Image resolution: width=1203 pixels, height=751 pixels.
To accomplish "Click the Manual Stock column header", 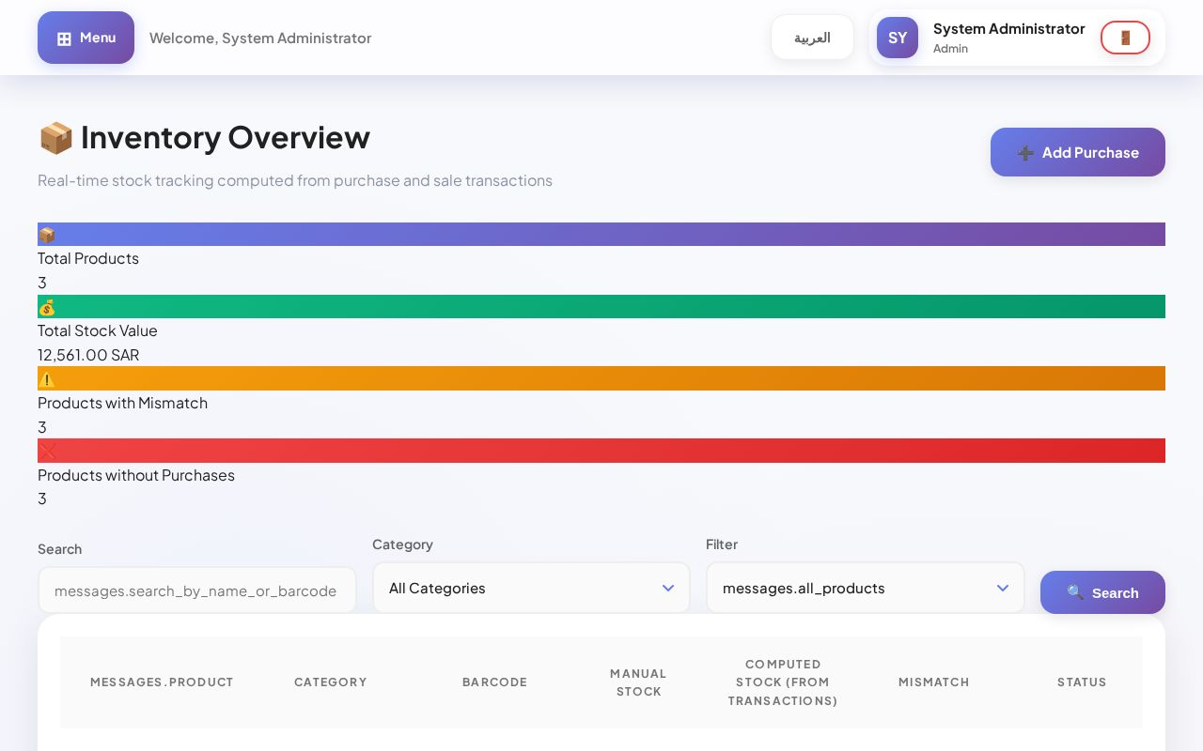I will coord(638,682).
